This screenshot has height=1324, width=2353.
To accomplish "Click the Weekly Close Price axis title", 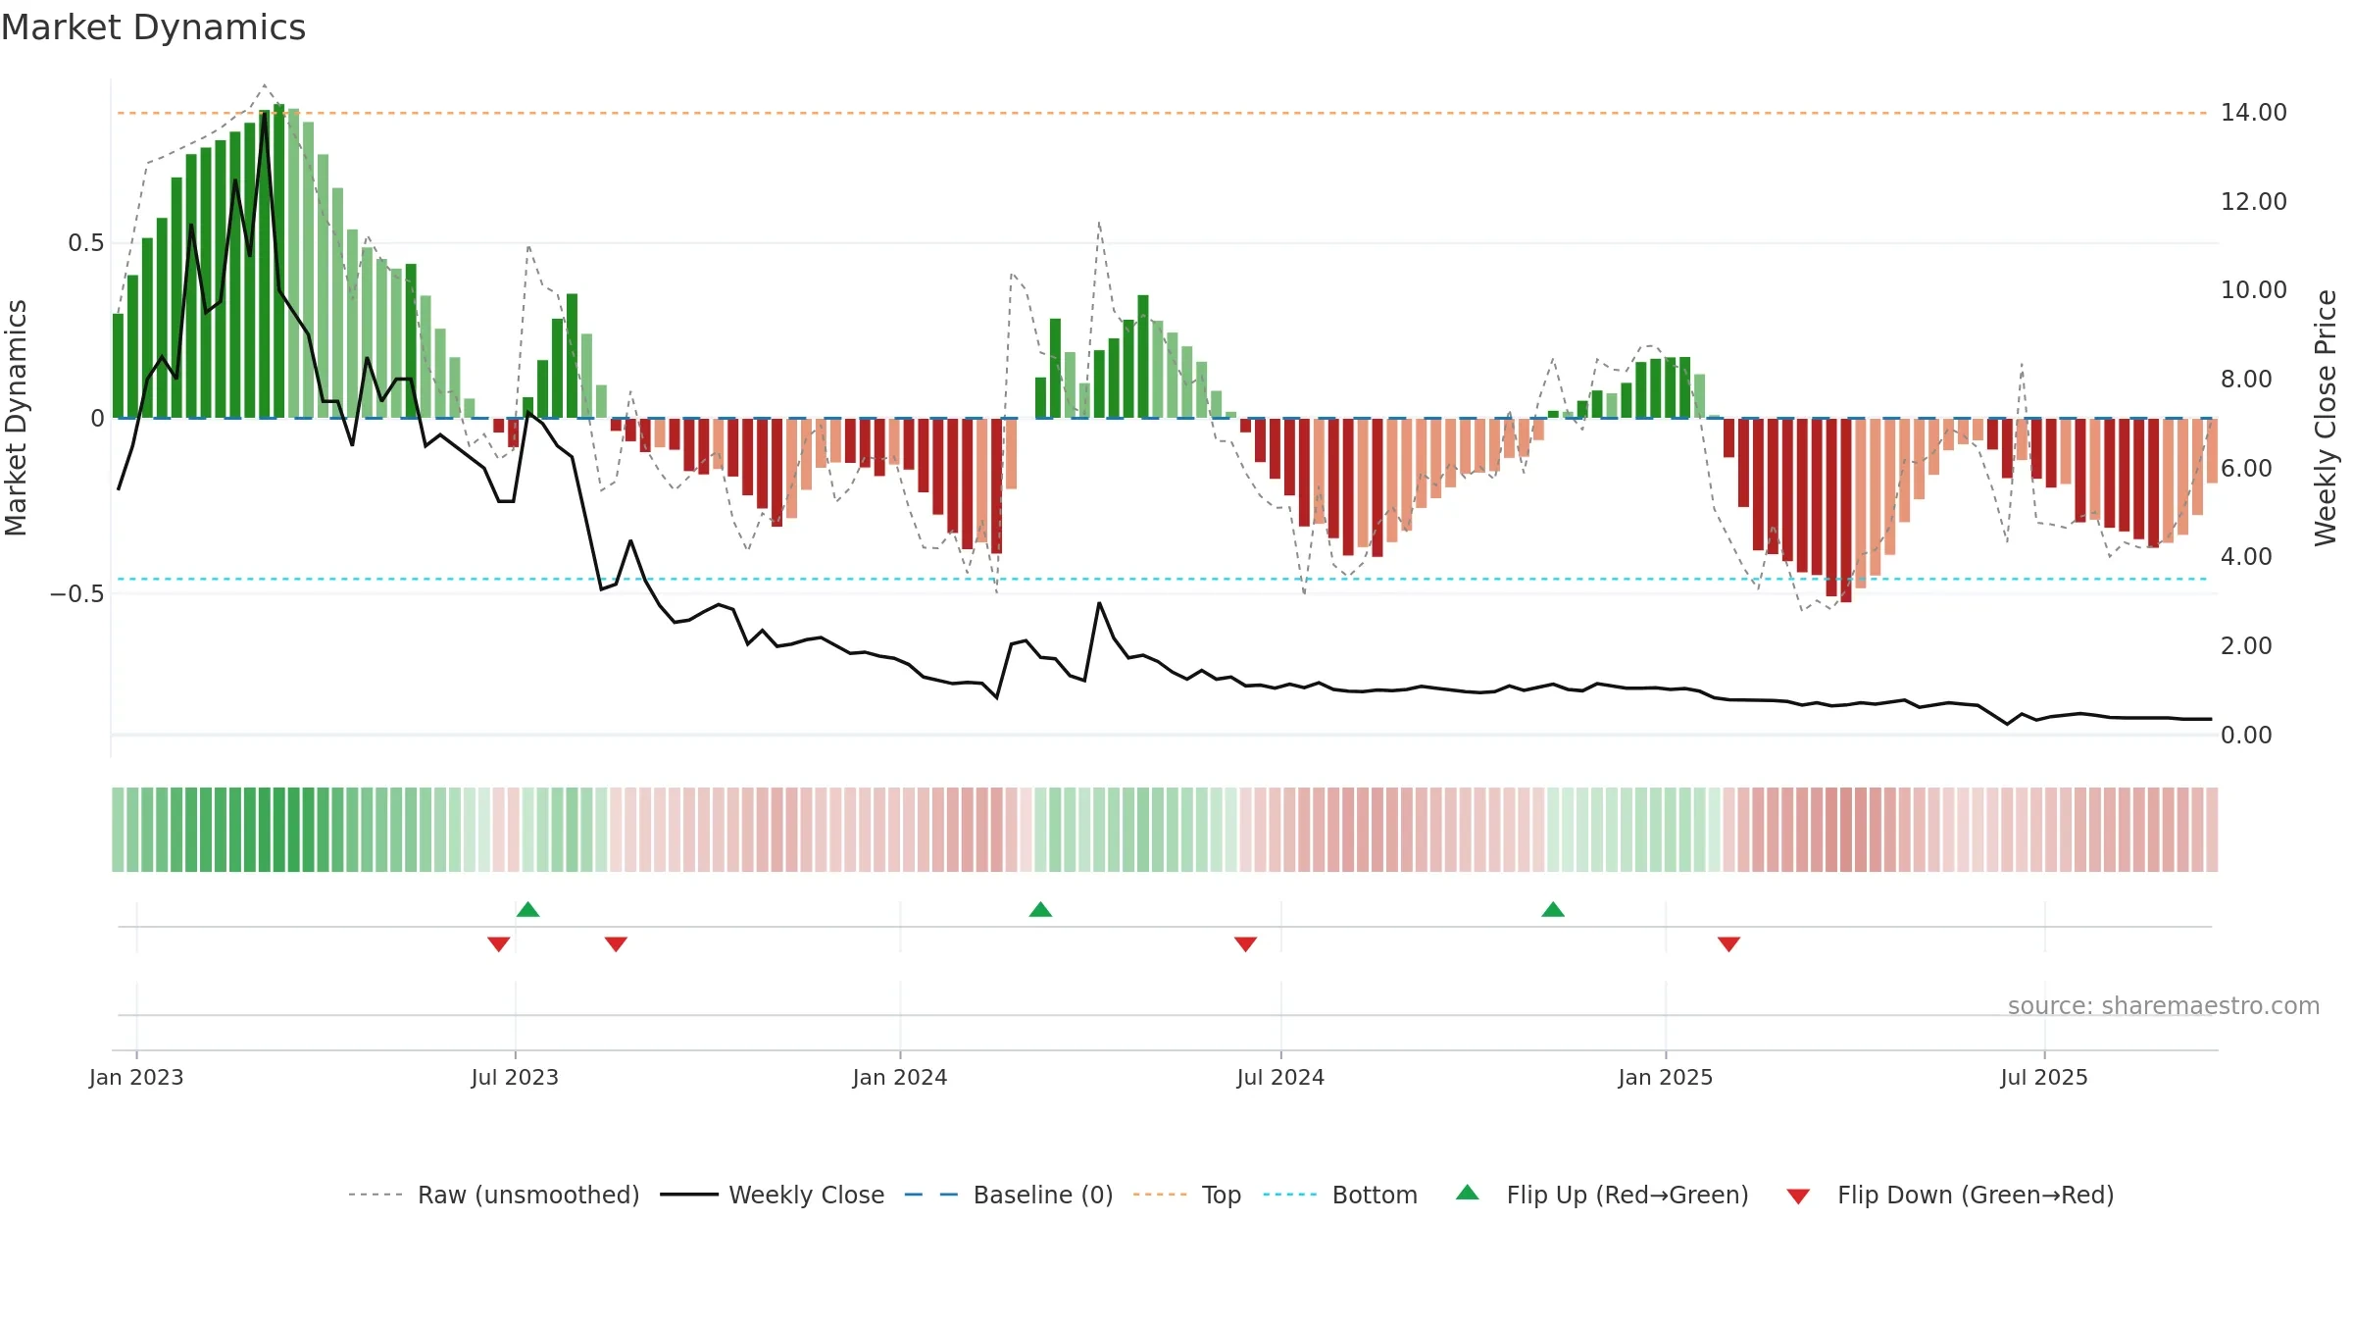I will [x=2327, y=418].
